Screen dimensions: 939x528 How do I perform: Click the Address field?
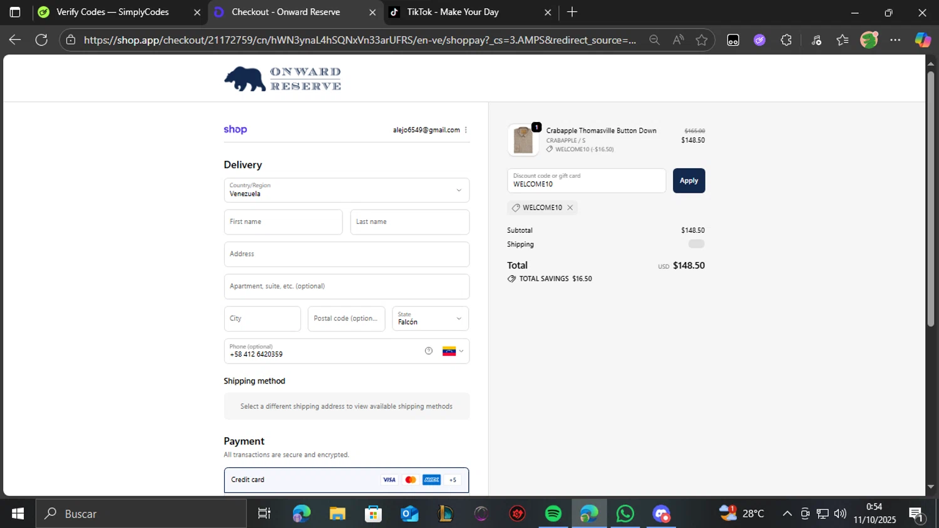click(x=347, y=254)
